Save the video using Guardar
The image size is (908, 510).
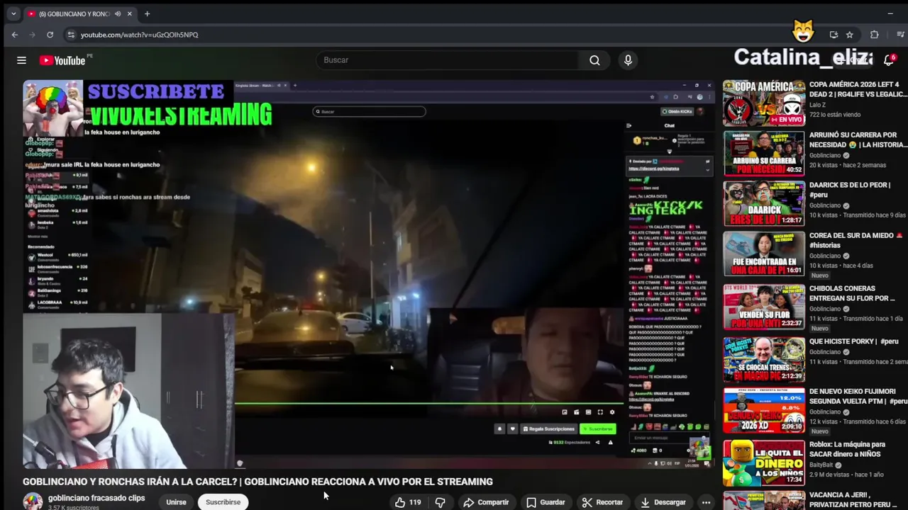pyautogui.click(x=546, y=502)
